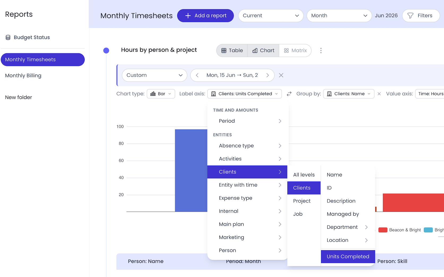Expand the Entity with time submenu
This screenshot has height=277, width=444.
247,185
